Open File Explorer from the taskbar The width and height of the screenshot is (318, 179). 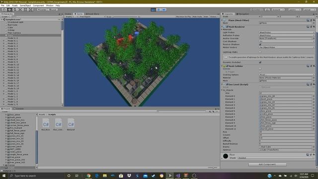[x=105, y=176]
